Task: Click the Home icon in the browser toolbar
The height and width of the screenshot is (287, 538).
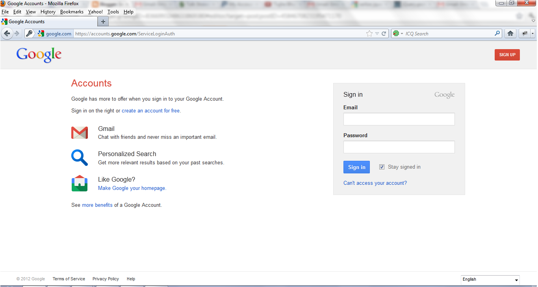Action: point(510,33)
